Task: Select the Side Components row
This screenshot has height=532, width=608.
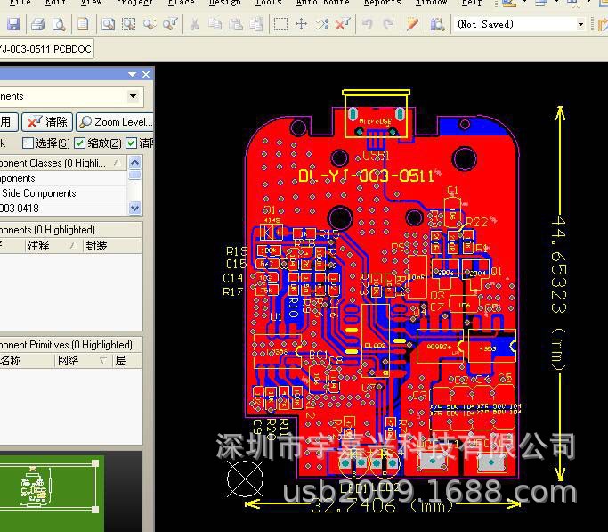Action: pos(63,193)
